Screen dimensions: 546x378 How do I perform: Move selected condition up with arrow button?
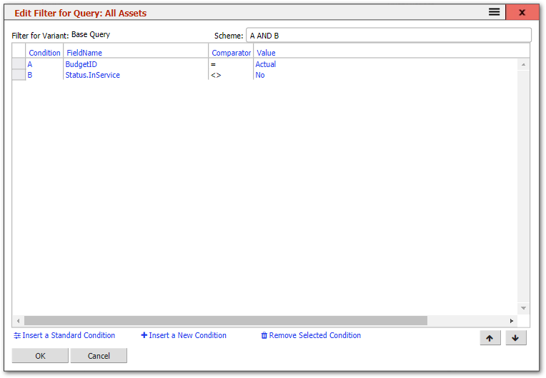pos(490,337)
